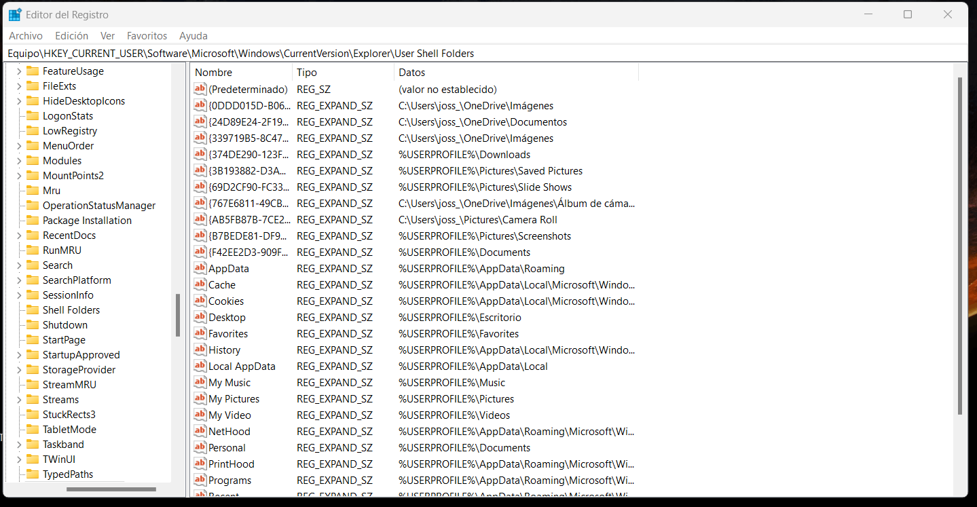
Task: Click the string value icon beside Favorites
Action: [x=200, y=333]
